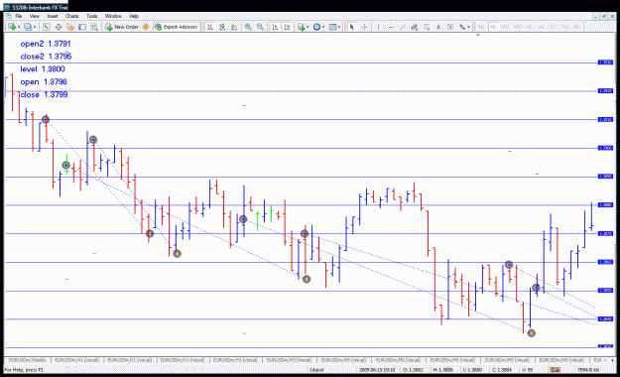Open the Insert menu
The image size is (620, 377).
coord(53,16)
